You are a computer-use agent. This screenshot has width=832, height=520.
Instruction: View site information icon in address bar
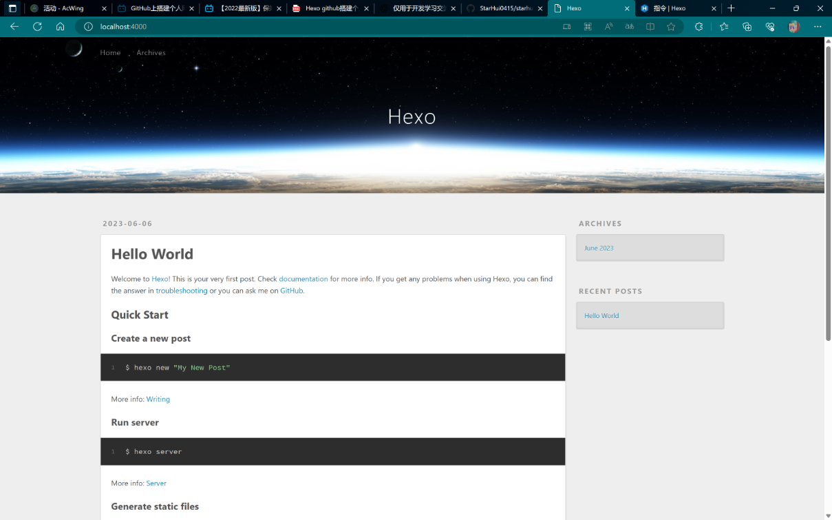click(87, 26)
